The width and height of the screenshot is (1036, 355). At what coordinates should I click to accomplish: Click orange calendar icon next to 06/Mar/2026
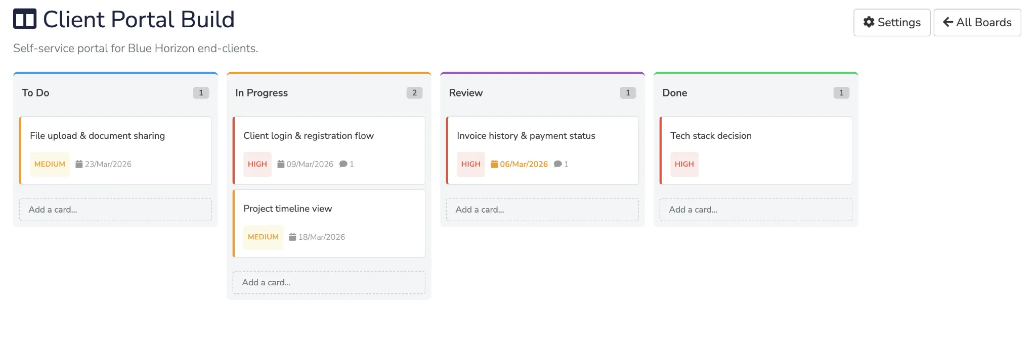point(494,164)
